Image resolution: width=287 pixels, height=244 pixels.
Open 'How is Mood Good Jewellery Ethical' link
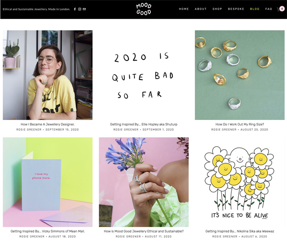(144, 231)
